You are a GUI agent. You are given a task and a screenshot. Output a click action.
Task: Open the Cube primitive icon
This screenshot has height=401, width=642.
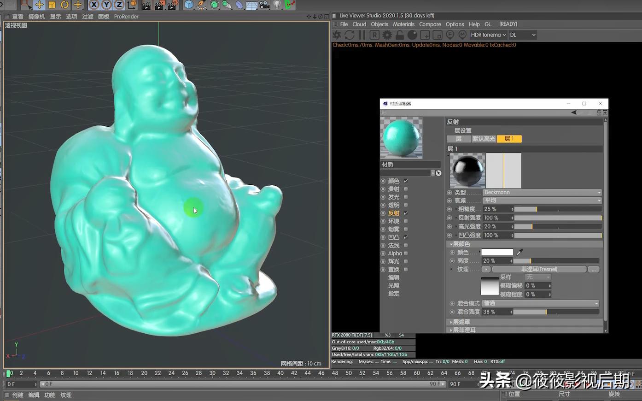pyautogui.click(x=188, y=5)
